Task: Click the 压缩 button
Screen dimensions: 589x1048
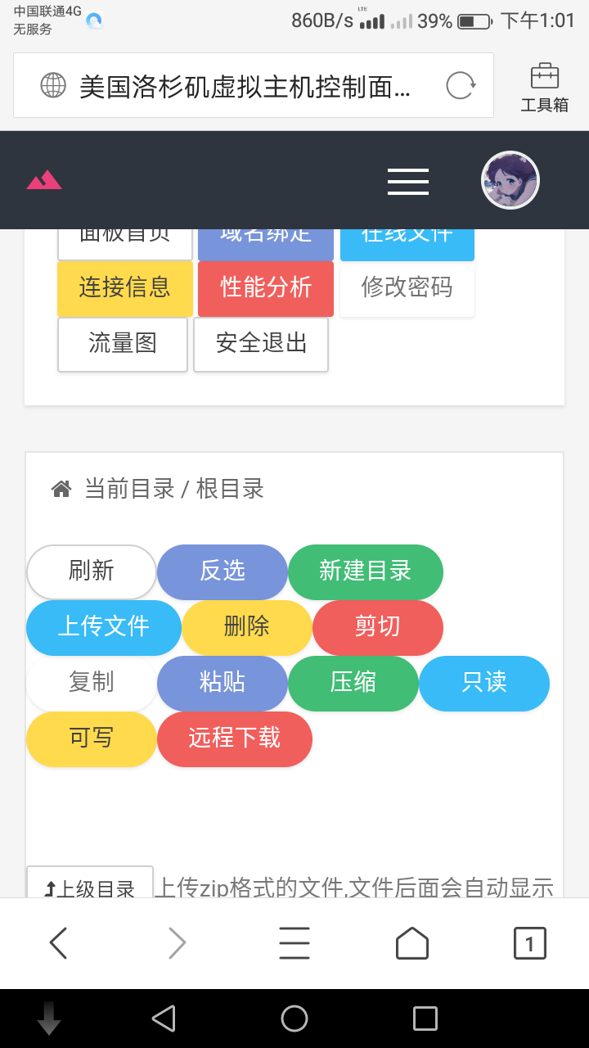Action: (x=353, y=683)
